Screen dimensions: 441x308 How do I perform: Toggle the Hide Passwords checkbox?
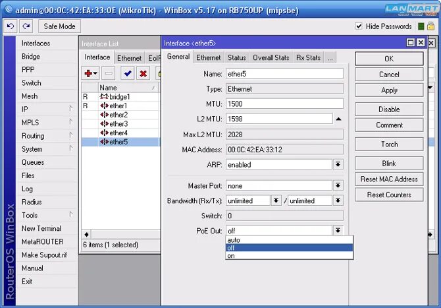[359, 26]
